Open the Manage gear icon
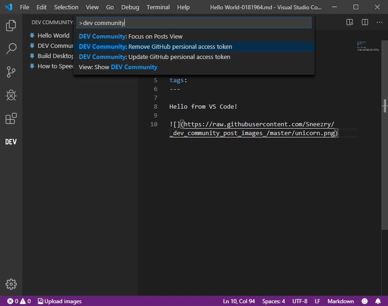 coord(11,284)
